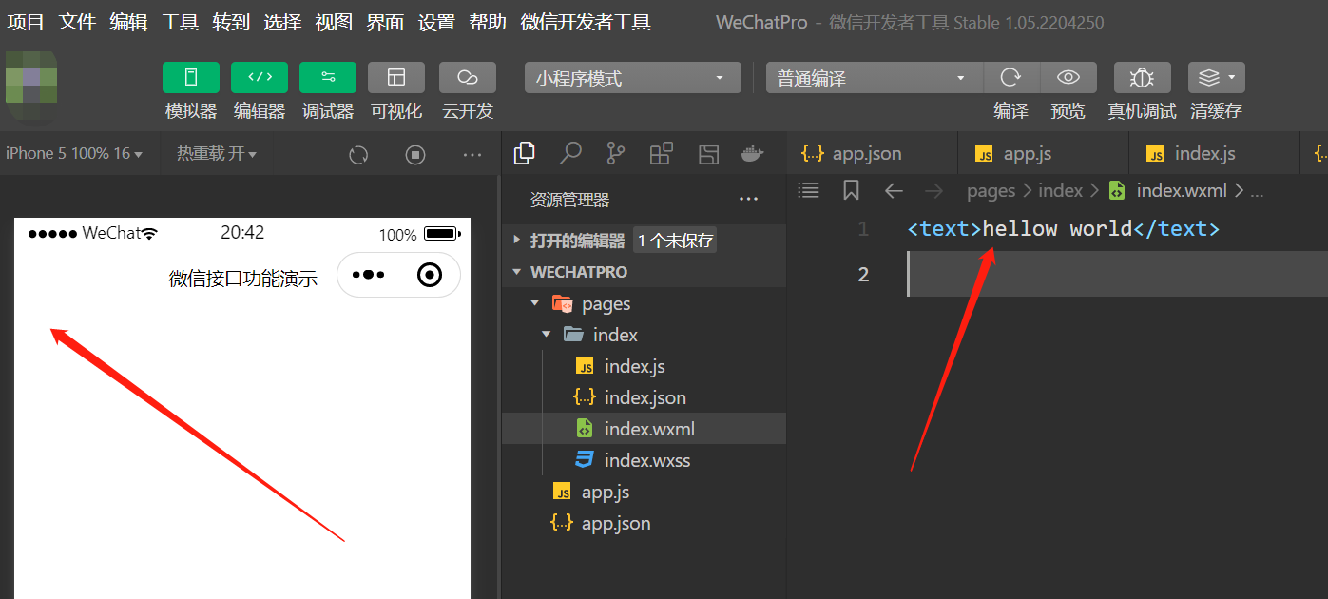Click the 编译 compile refresh icon
Image resolution: width=1328 pixels, height=599 pixels.
point(1011,78)
